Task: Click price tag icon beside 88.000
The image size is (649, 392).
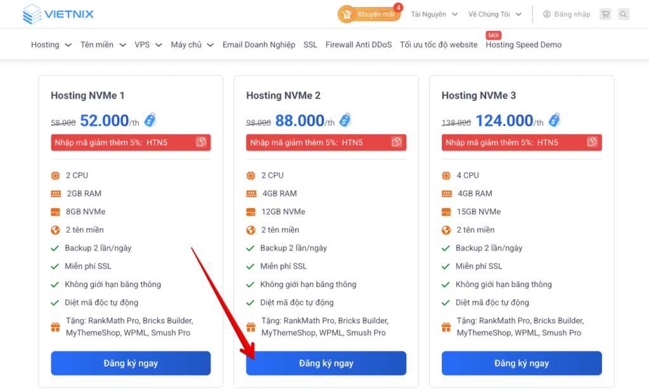Action: pyautogui.click(x=345, y=119)
